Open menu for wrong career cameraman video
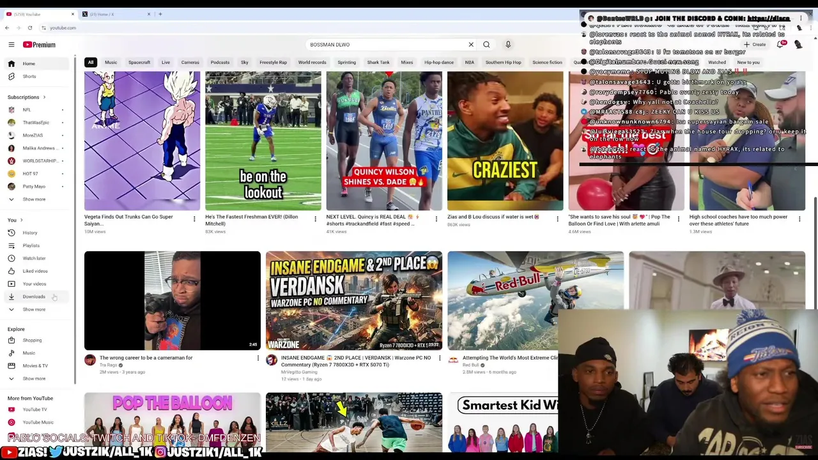 point(258,358)
